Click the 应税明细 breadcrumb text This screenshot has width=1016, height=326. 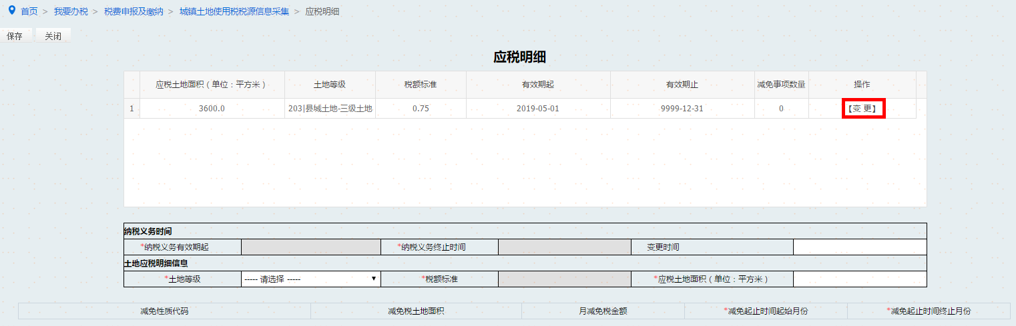[322, 12]
